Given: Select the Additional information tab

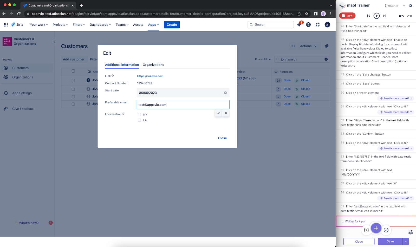Looking at the screenshot, I should click(122, 65).
